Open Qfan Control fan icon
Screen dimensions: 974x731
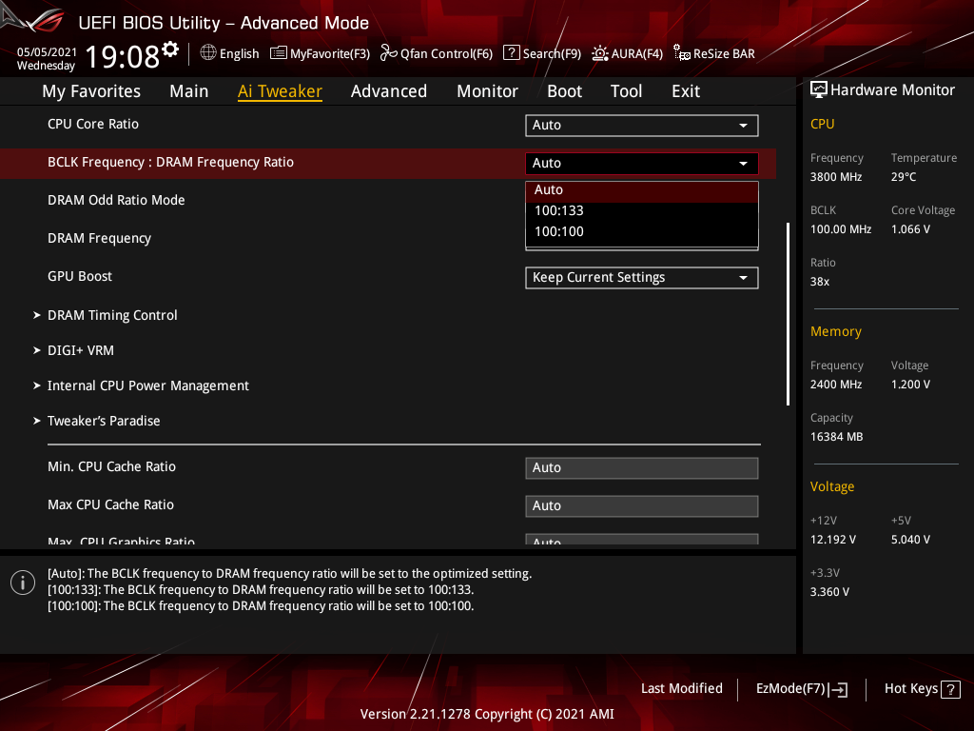tap(389, 53)
